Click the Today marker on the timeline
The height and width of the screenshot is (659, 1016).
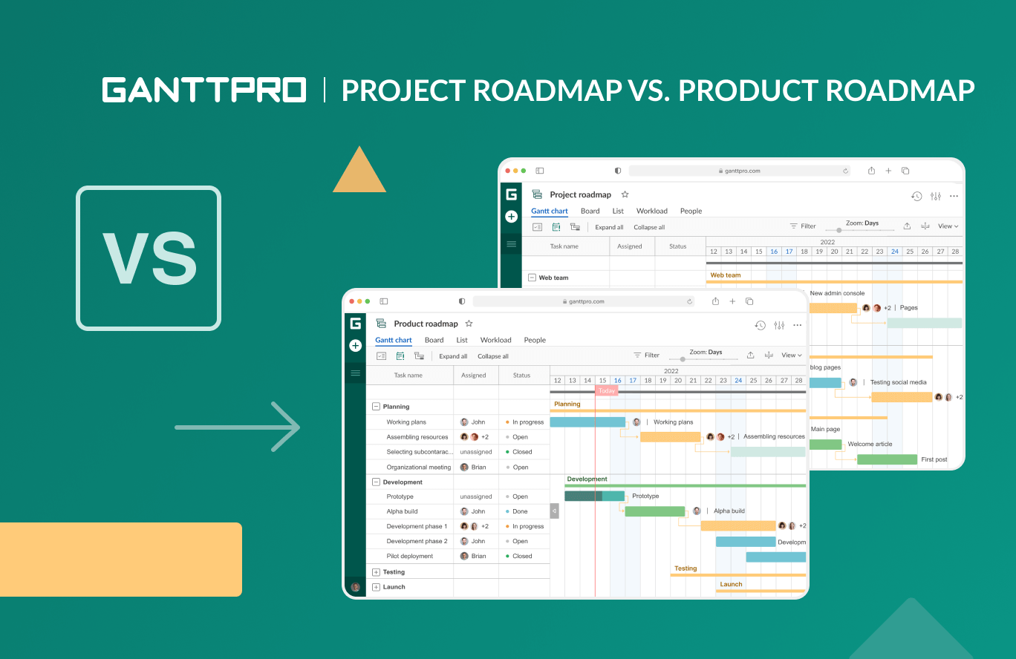tap(607, 390)
